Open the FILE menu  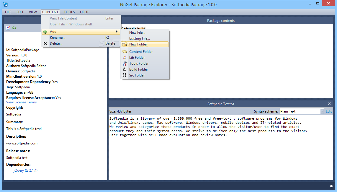pyautogui.click(x=8, y=12)
